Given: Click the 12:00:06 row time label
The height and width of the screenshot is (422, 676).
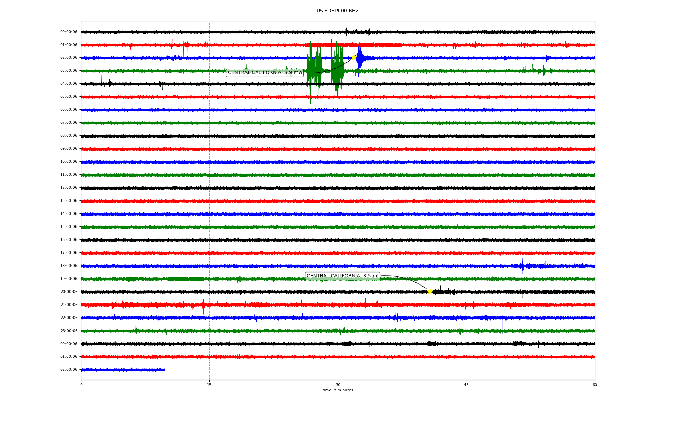Looking at the screenshot, I should (69, 188).
